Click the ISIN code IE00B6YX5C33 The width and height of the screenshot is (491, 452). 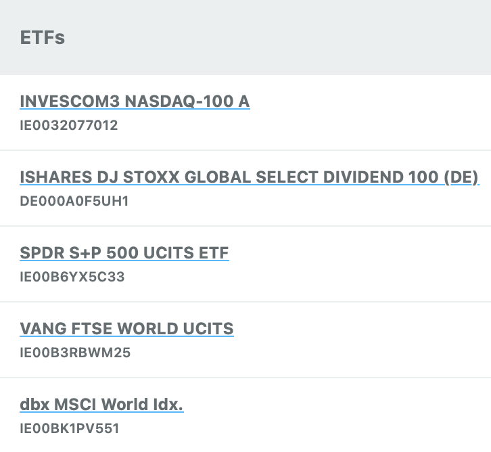point(72,277)
